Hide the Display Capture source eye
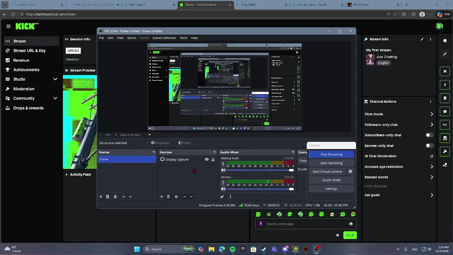The image size is (453, 255). click(x=207, y=160)
